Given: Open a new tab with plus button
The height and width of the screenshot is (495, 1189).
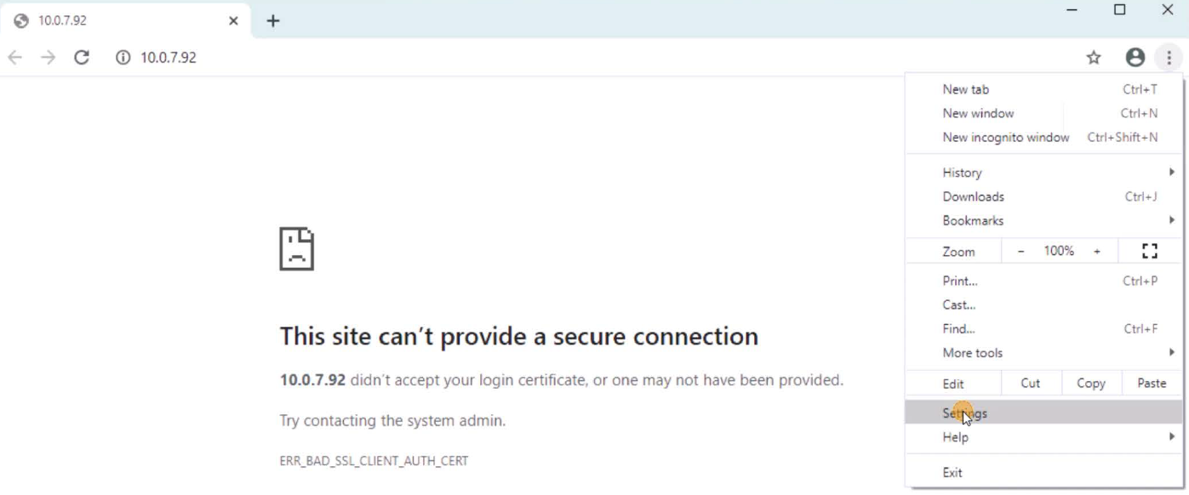Looking at the screenshot, I should pyautogui.click(x=273, y=20).
